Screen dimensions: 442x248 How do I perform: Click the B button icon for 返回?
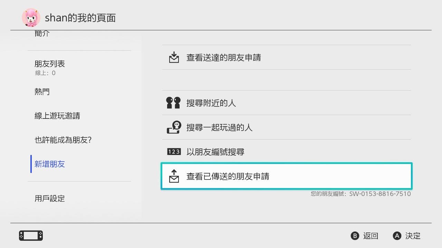(355, 236)
